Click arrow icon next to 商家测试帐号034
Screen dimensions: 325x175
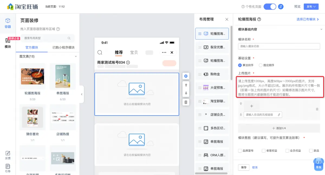point(128,62)
